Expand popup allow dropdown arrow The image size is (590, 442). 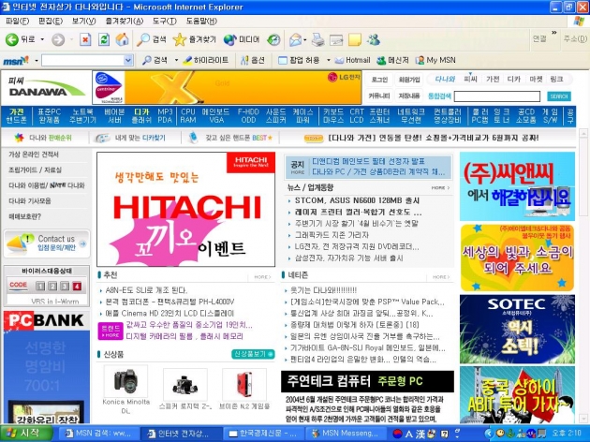[328, 60]
